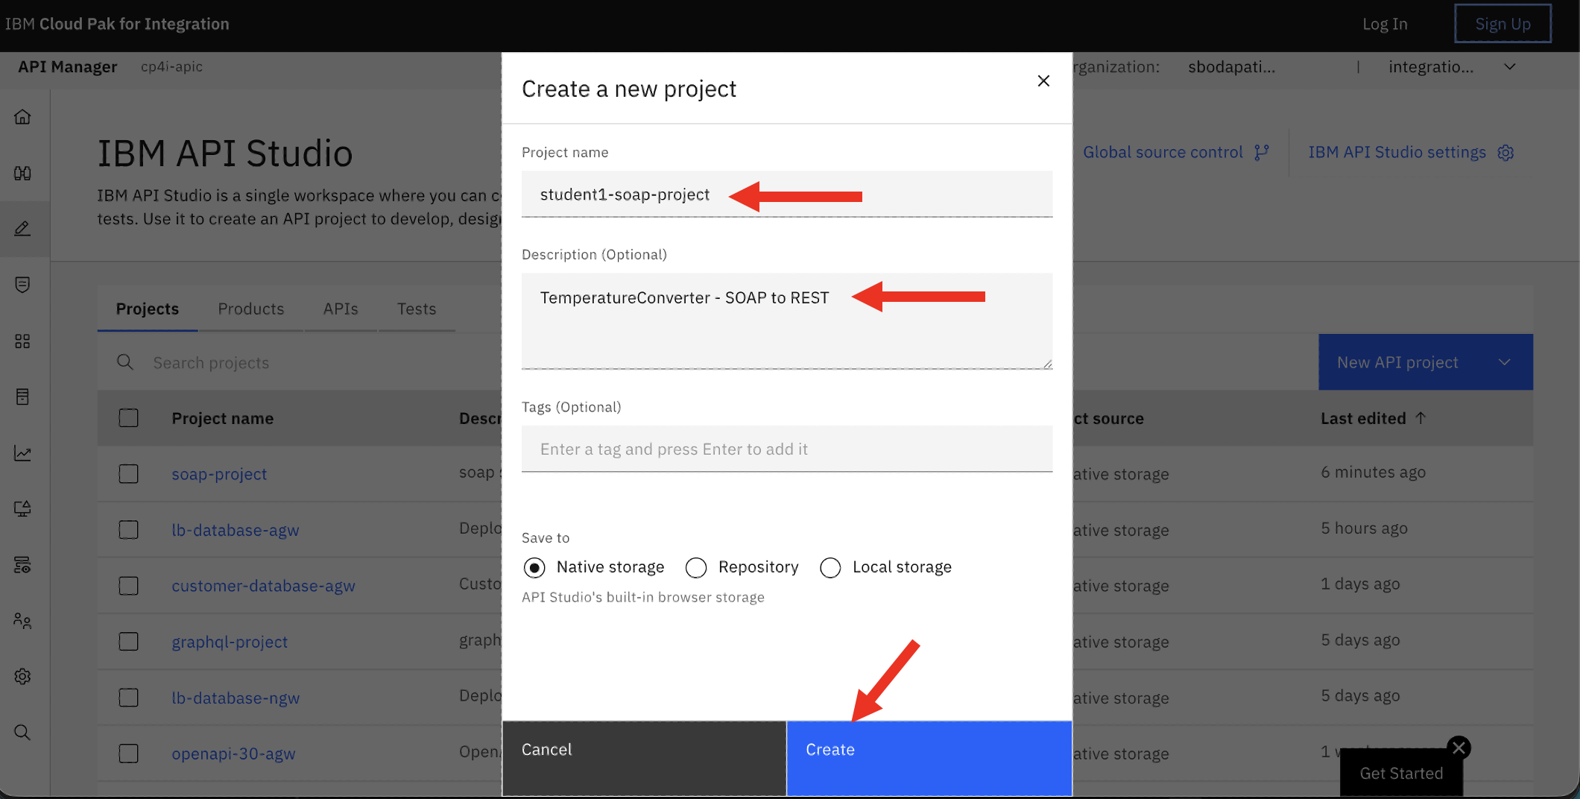Open the soap-project link
1580x799 pixels.
[x=219, y=474]
